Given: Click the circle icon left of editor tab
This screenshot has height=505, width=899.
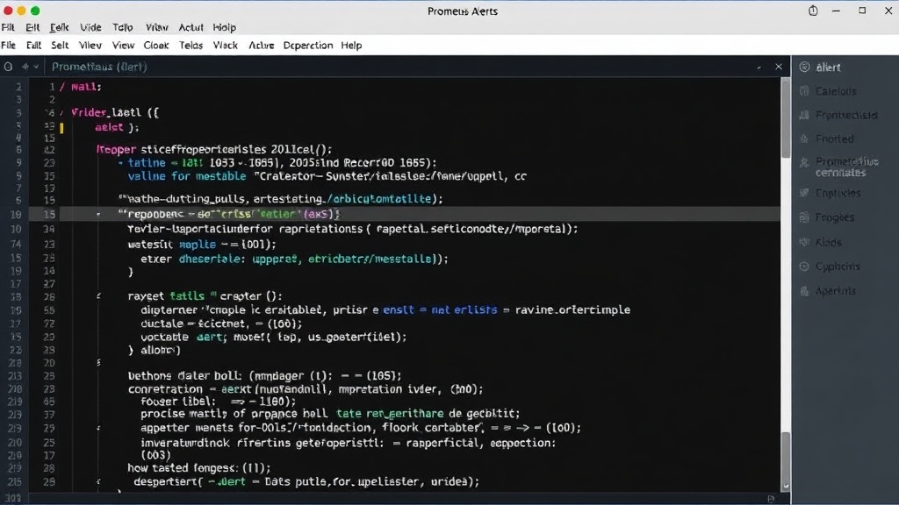Looking at the screenshot, I should tap(8, 67).
